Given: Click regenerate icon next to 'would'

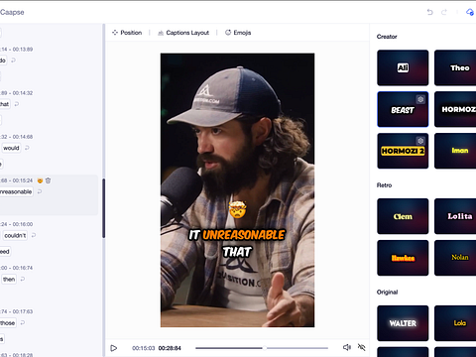Looking at the screenshot, I should point(27,148).
